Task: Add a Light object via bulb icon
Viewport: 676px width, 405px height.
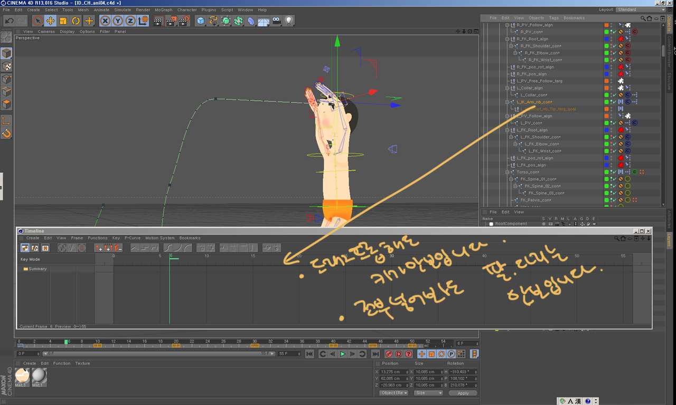Action: coord(289,21)
